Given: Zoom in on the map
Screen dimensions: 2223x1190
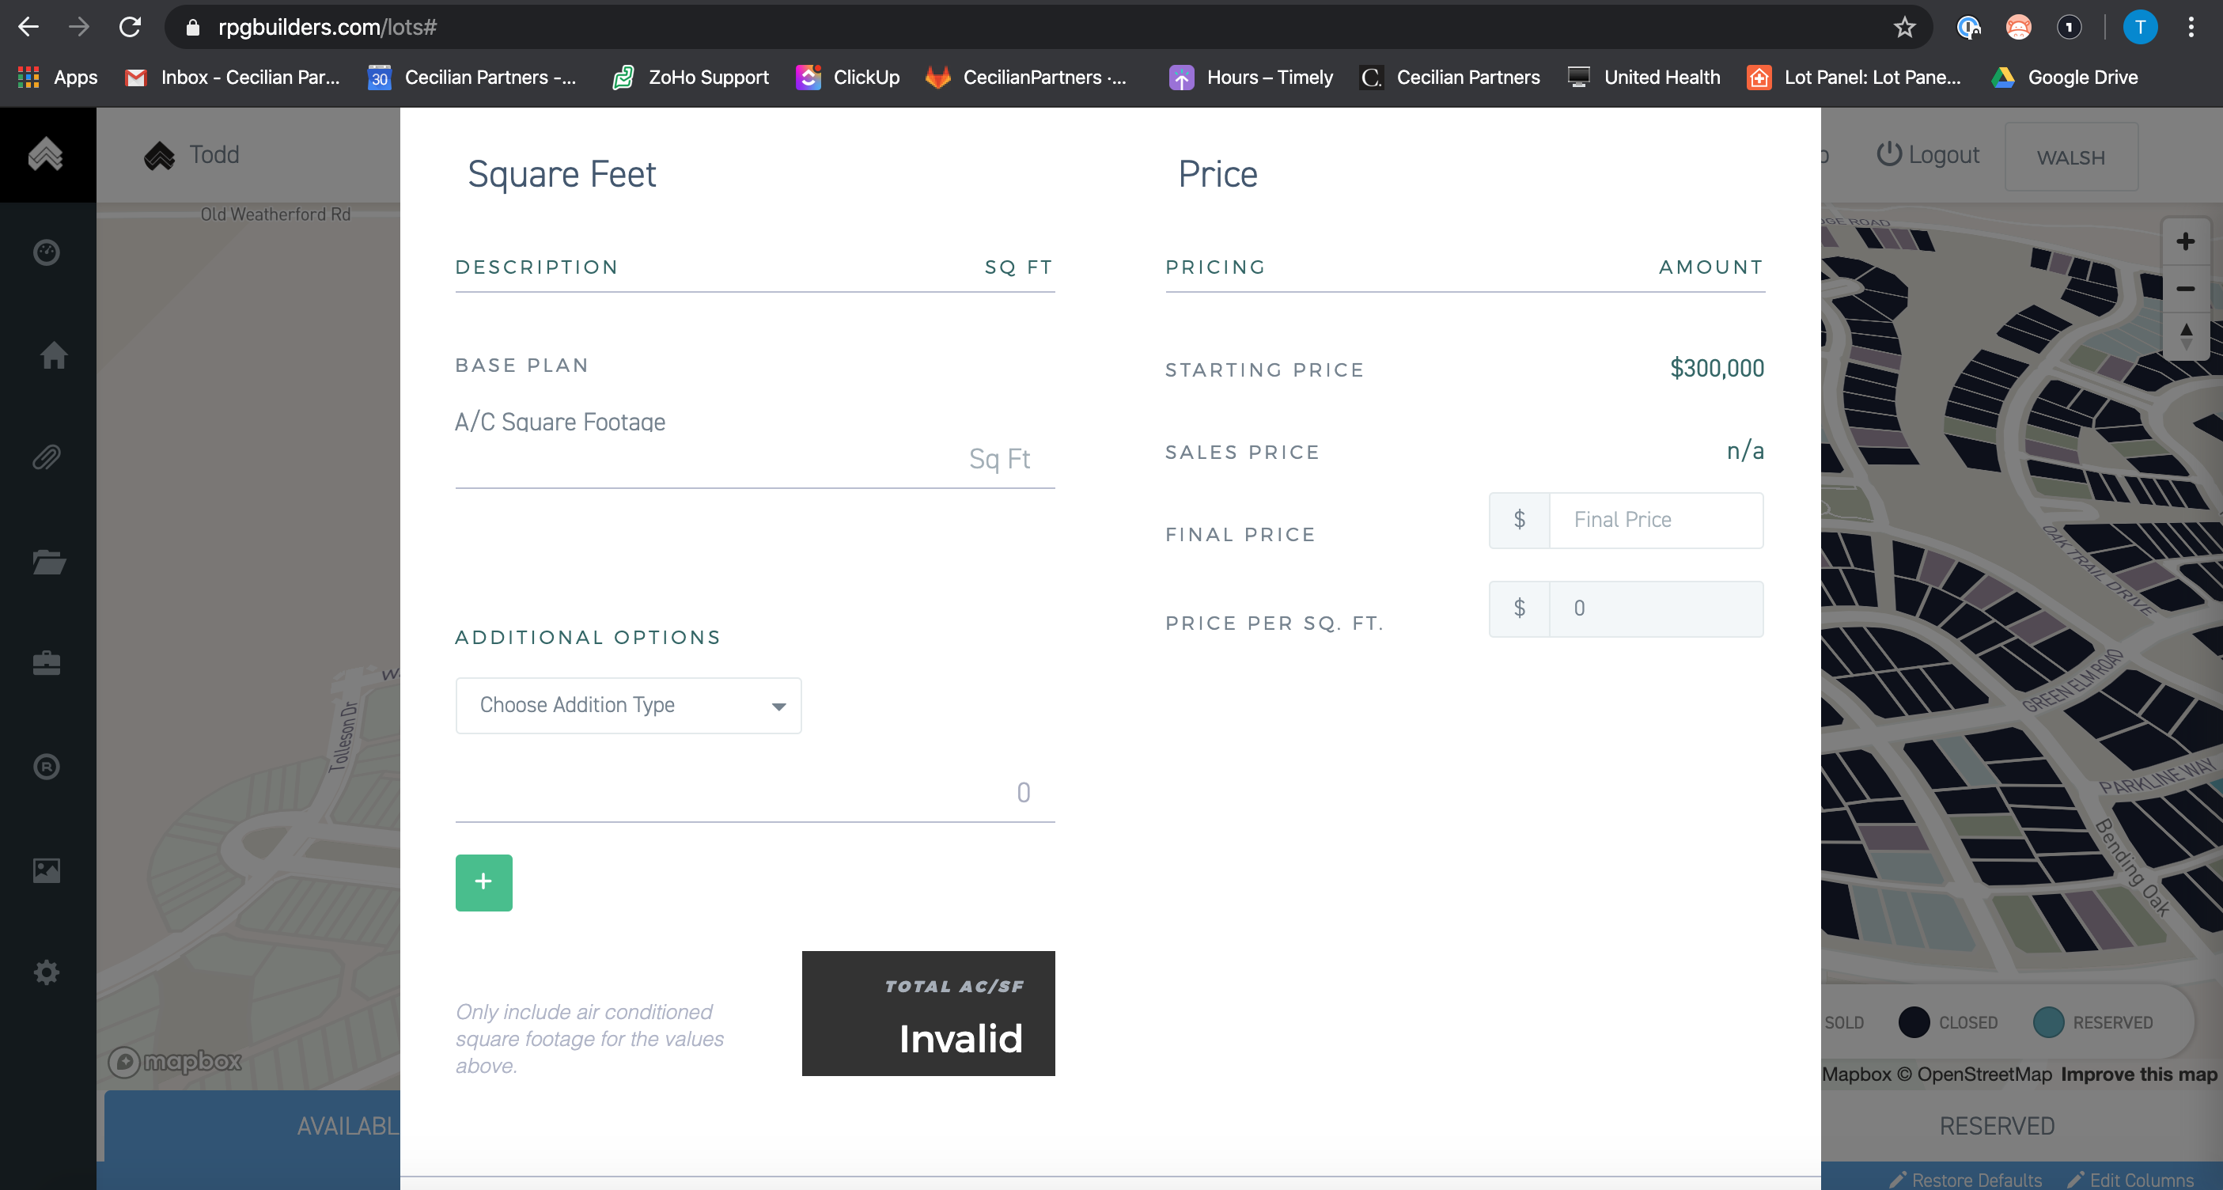Looking at the screenshot, I should (x=2184, y=241).
